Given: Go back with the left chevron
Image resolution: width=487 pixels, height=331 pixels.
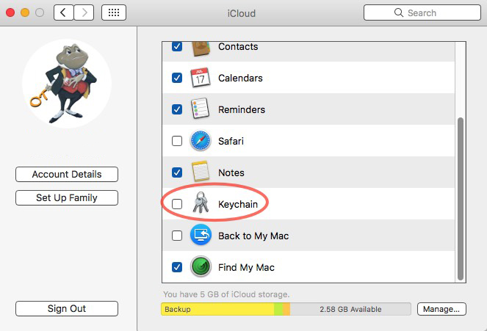Looking at the screenshot, I should [64, 12].
